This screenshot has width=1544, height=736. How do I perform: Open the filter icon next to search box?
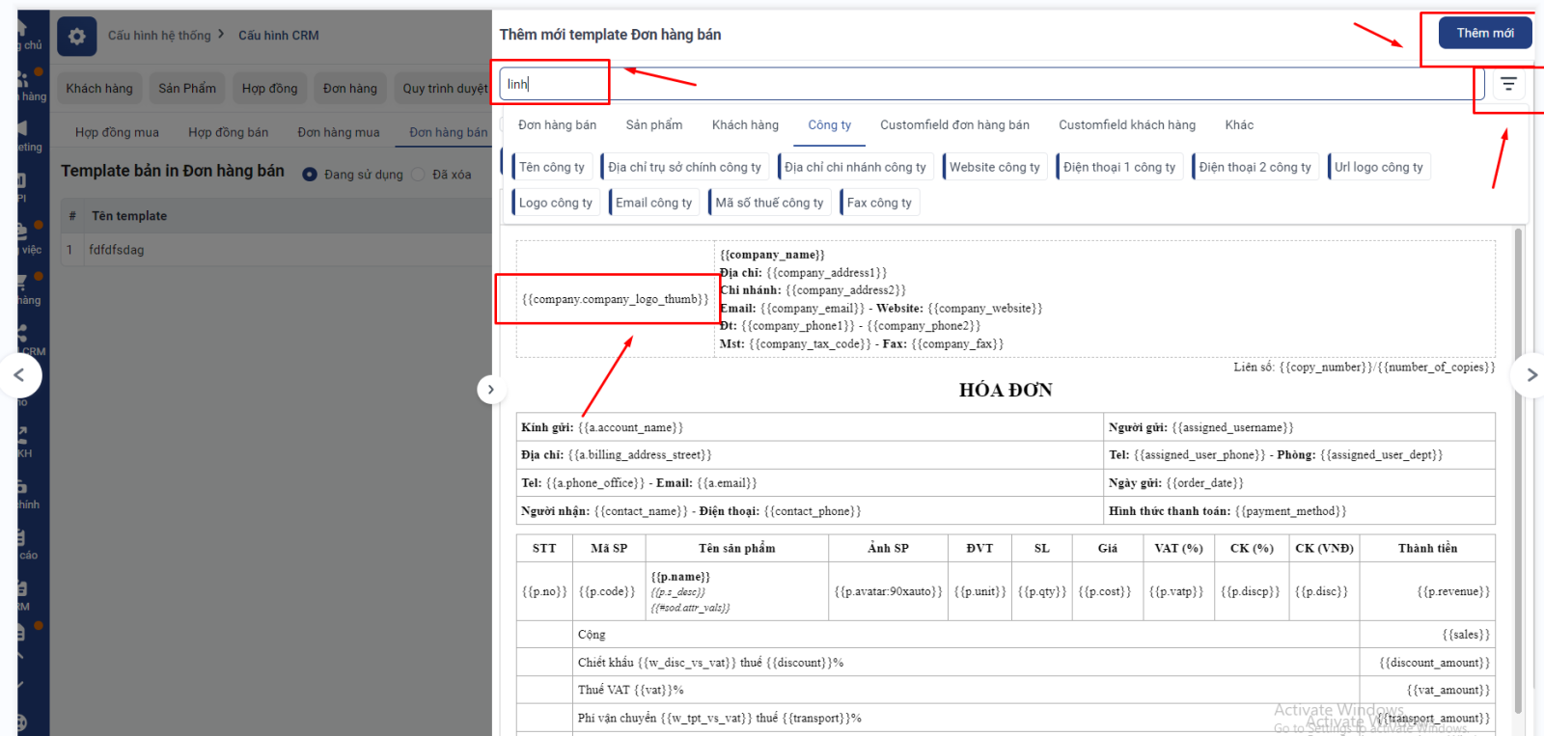1508,85
